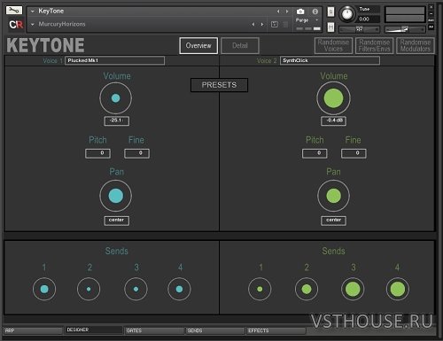Go to next instrument arrow next to KeyTone

287,12
